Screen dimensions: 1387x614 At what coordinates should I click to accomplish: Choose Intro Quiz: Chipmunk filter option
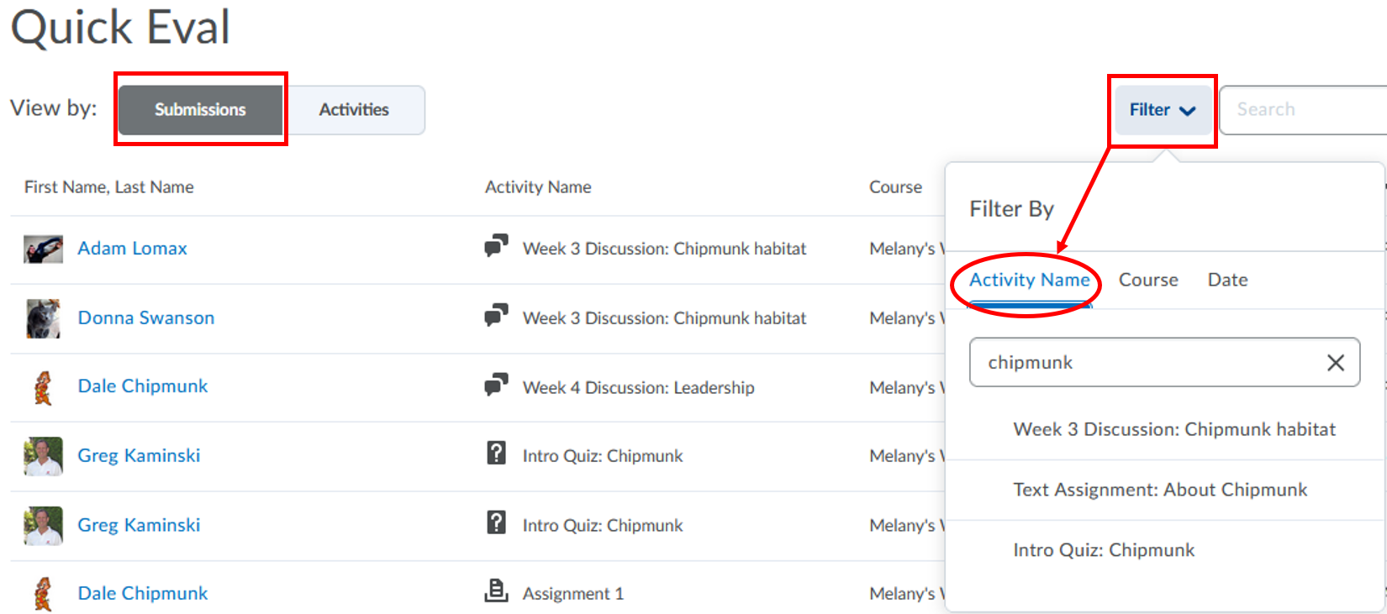click(1104, 550)
